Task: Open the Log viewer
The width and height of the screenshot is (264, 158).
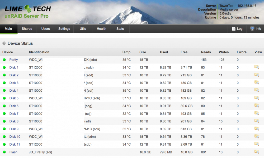Action: pyautogui.click(x=237, y=29)
